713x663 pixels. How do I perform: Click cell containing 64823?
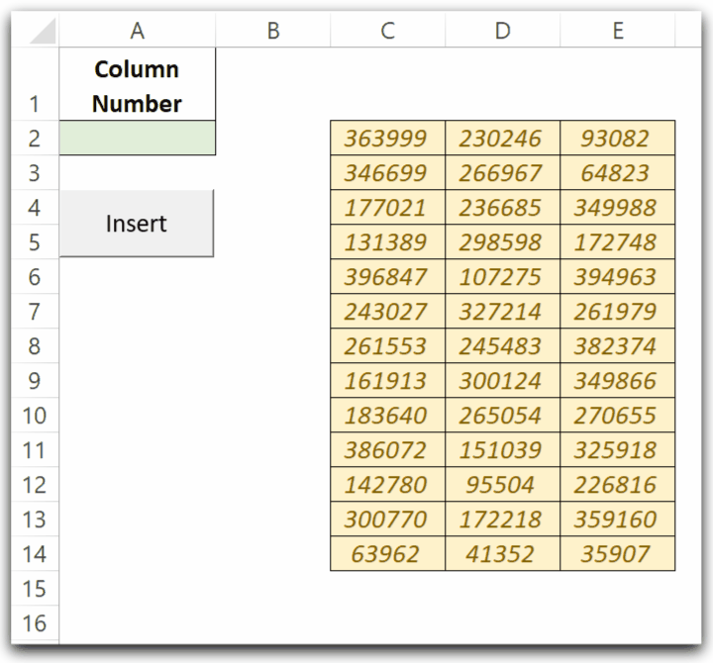[618, 173]
